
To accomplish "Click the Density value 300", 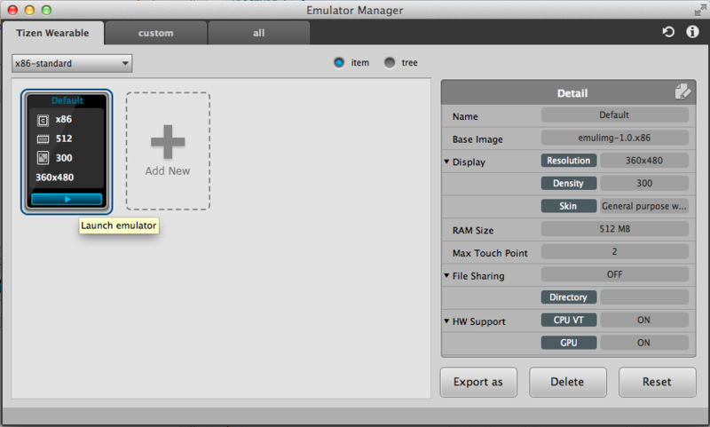I will (644, 184).
